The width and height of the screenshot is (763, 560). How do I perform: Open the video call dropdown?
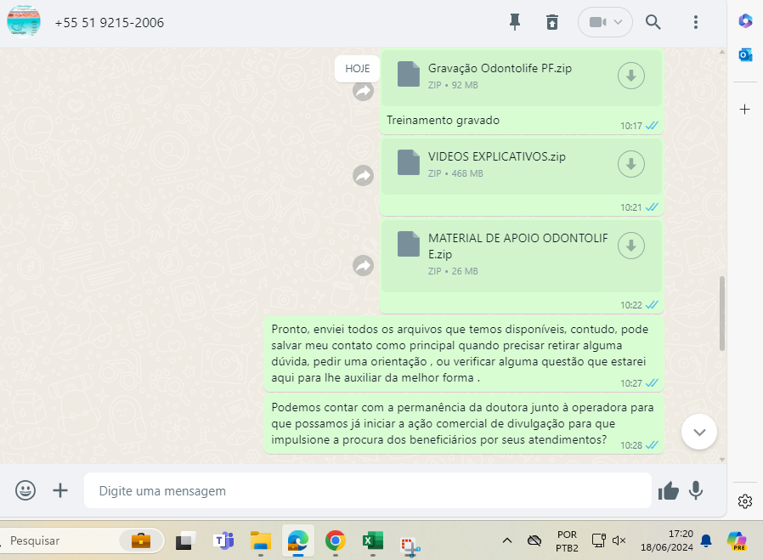click(605, 22)
